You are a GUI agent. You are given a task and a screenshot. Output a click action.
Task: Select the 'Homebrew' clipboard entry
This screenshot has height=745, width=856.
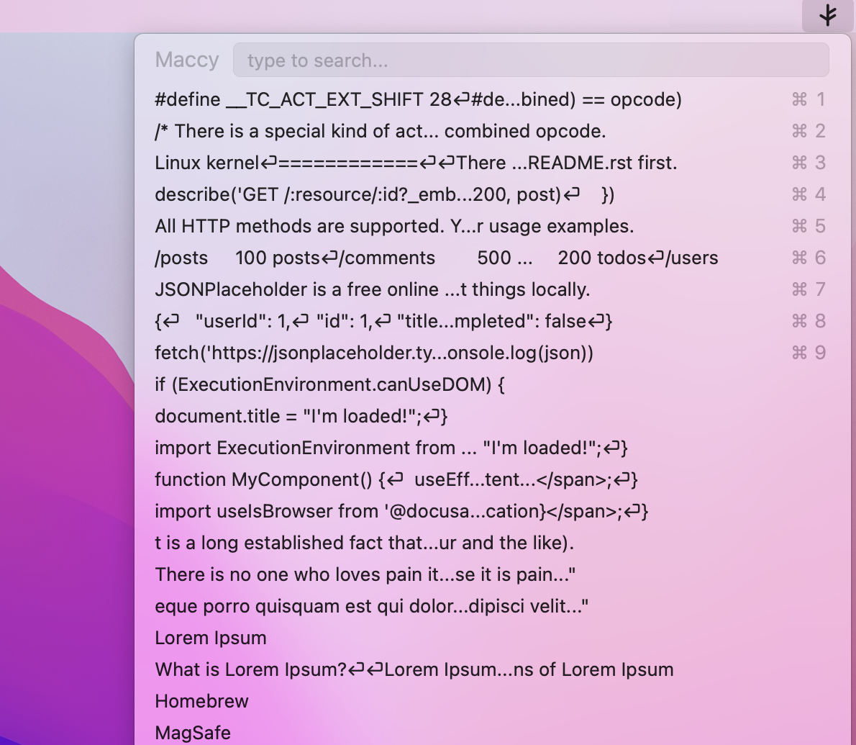493,701
